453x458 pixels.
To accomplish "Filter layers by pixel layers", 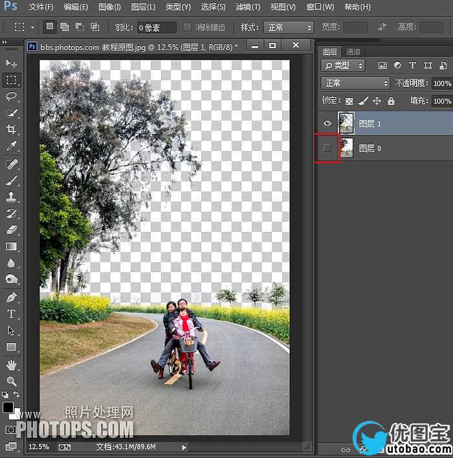I will [382, 65].
